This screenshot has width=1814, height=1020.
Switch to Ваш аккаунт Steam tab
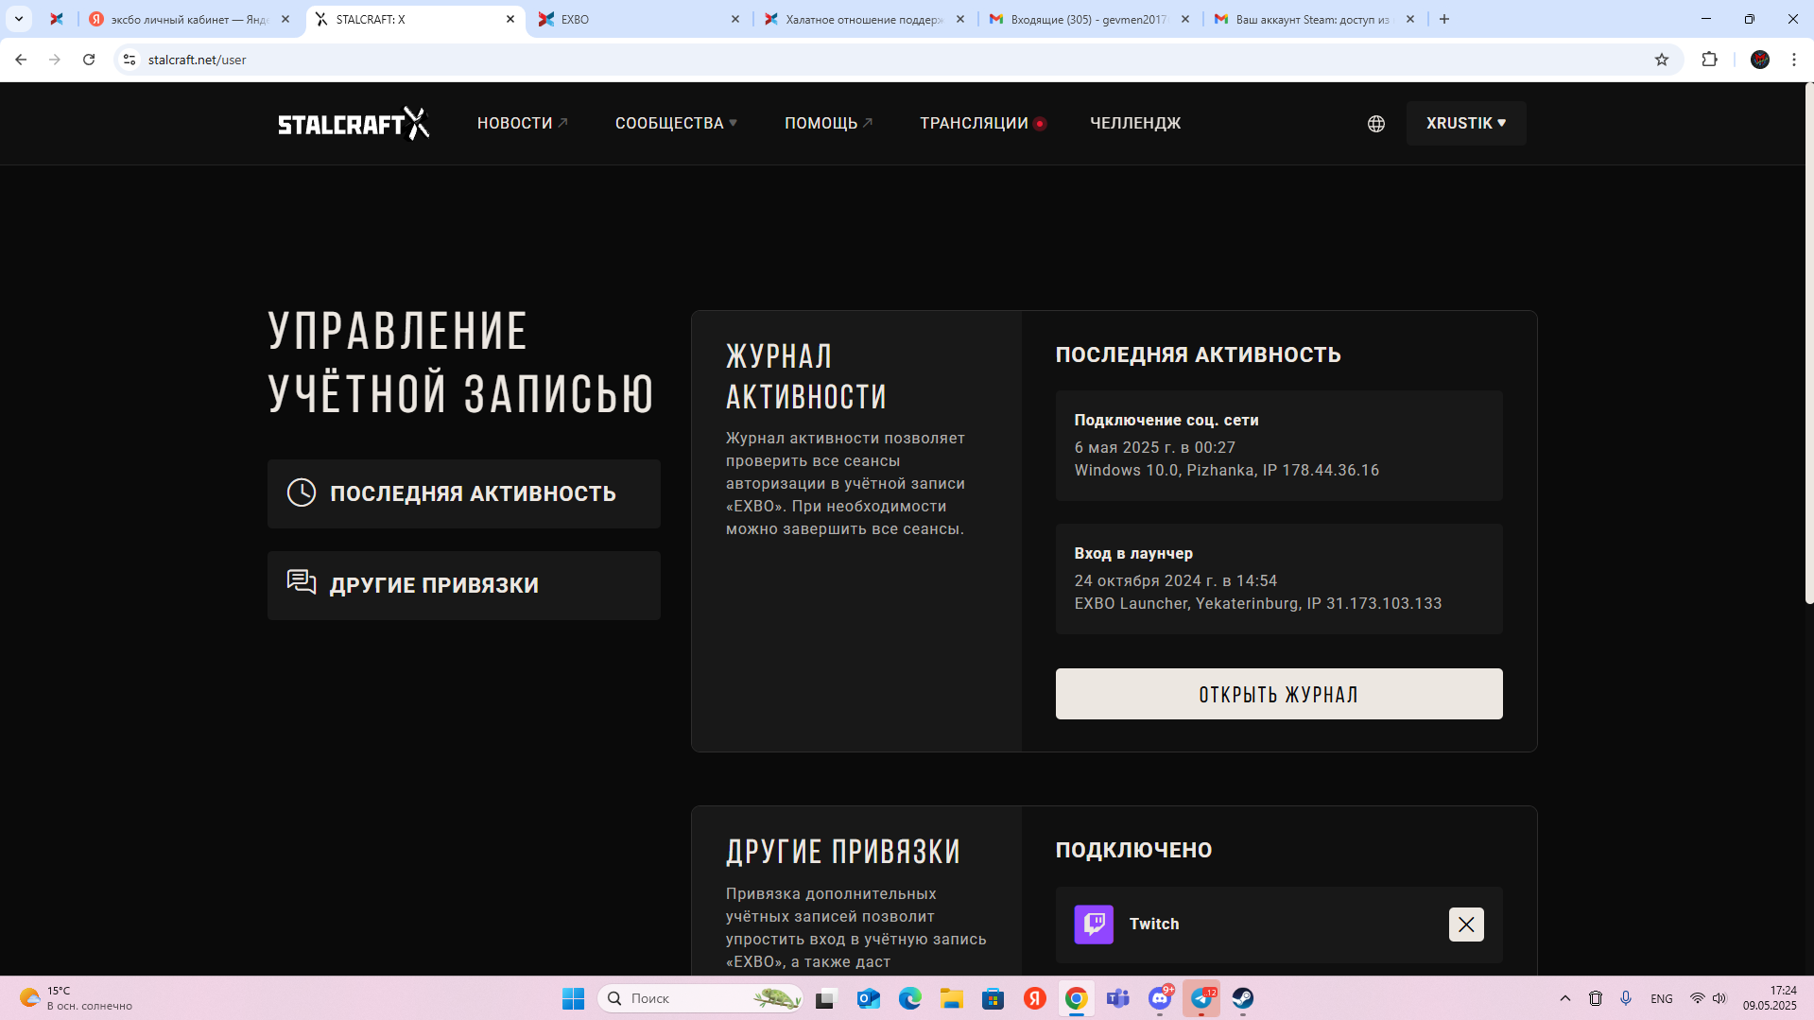coord(1314,19)
